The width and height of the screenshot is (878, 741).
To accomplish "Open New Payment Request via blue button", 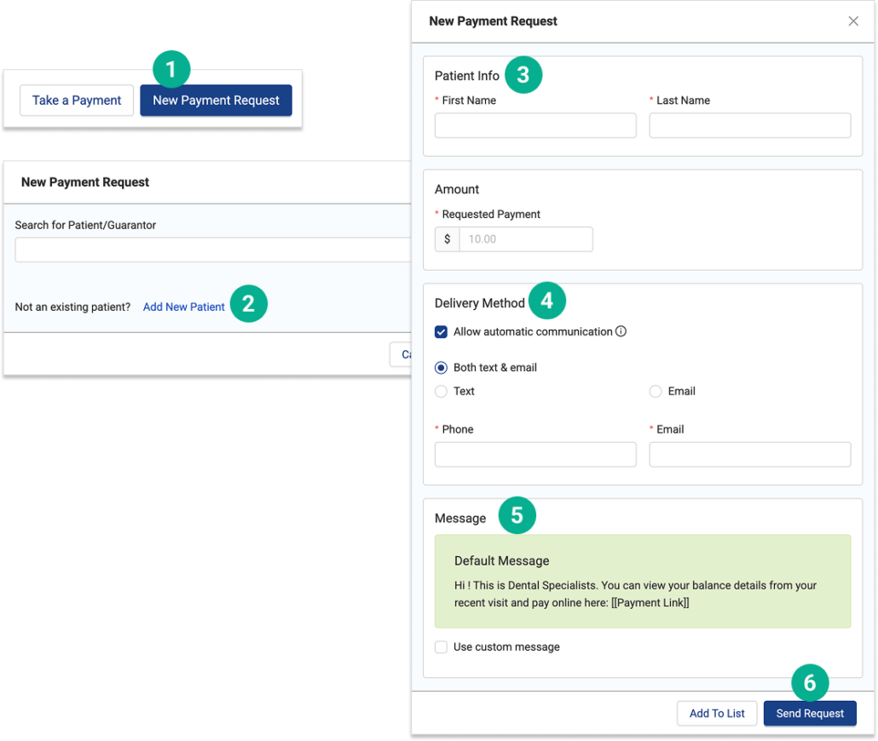I will [216, 101].
